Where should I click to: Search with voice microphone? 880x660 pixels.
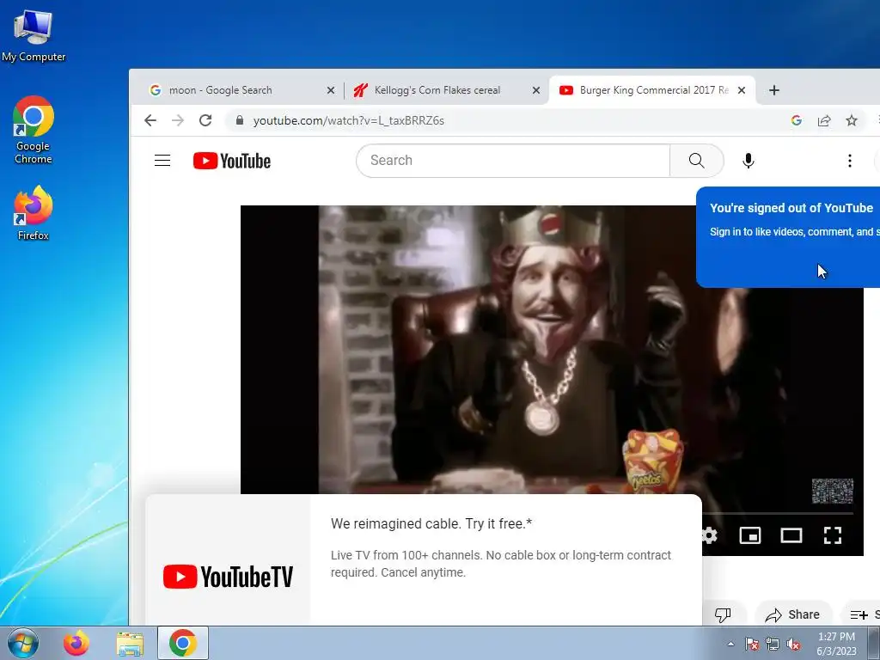point(749,161)
